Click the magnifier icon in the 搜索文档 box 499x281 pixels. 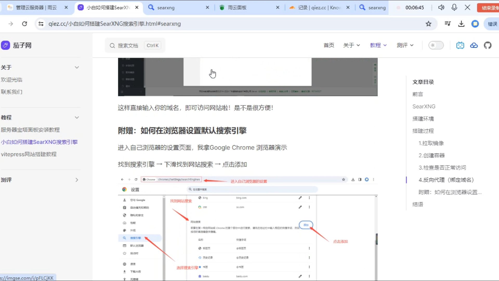click(112, 46)
